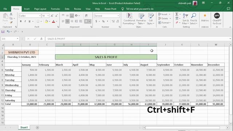
Task: Click the horizontal scrollbar at the bottom
Action: click(182, 128)
